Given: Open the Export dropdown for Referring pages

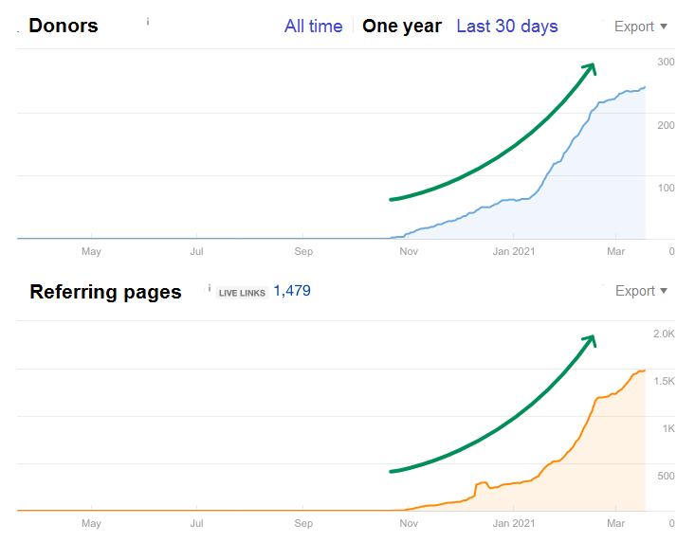Looking at the screenshot, I should click(640, 291).
